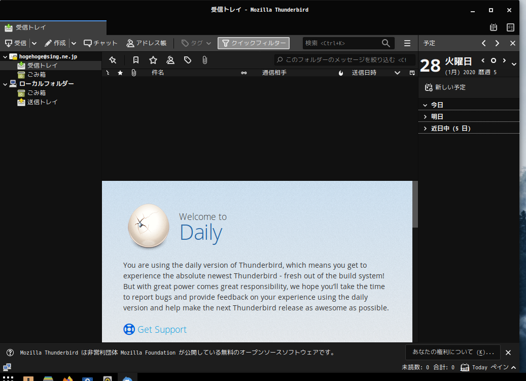Toggle starred messages quick filter

click(153, 60)
